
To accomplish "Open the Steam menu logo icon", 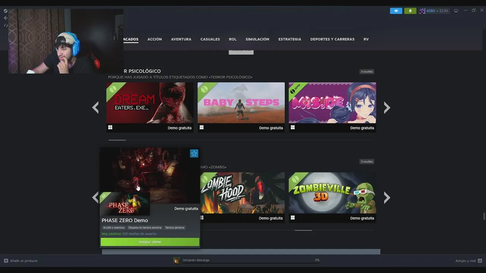I will click(x=6, y=11).
